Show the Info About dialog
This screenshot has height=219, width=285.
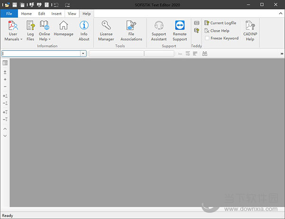tap(84, 30)
